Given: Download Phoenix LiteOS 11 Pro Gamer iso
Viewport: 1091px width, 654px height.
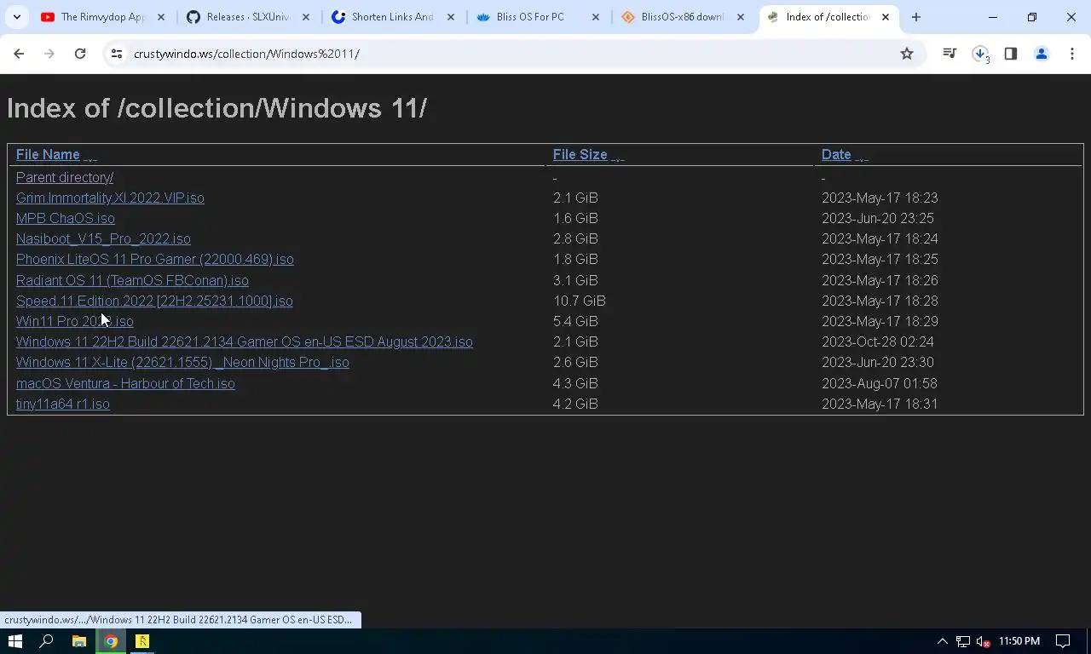Looking at the screenshot, I should pyautogui.click(x=154, y=259).
